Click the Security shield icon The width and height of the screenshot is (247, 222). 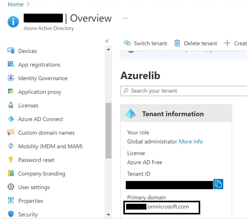11,214
